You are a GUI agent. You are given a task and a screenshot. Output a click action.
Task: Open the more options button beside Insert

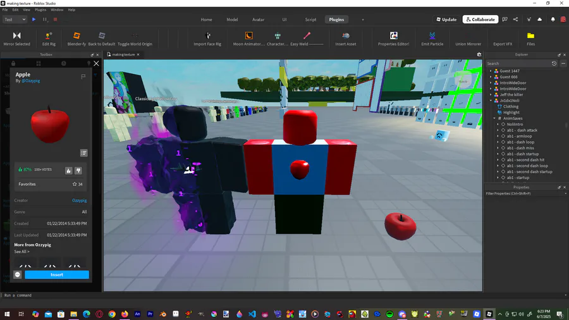point(18,274)
